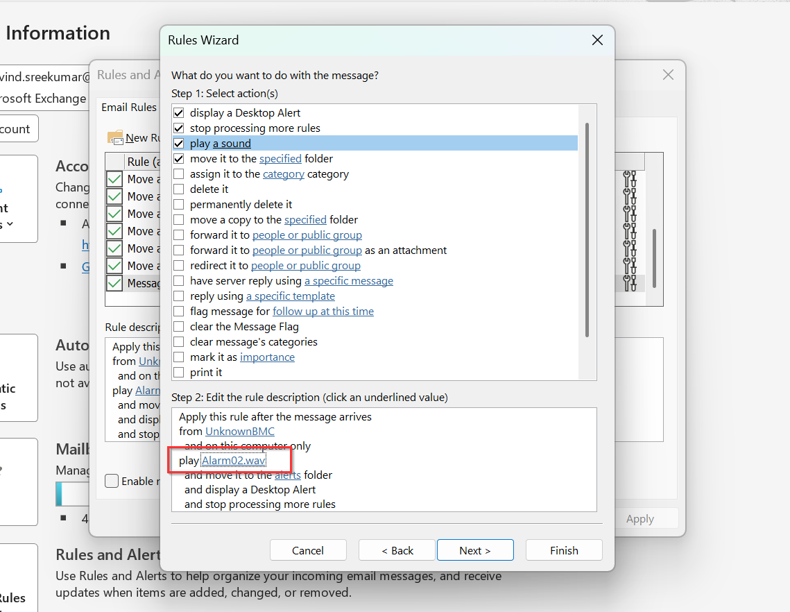Viewport: 790px width, 612px height.
Task: Uncheck 'stop processing more rules' action
Action: coord(179,128)
